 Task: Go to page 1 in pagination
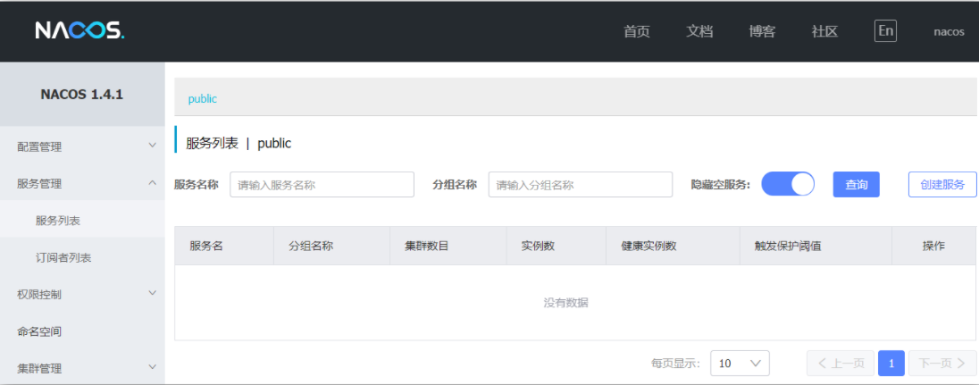[x=891, y=364]
